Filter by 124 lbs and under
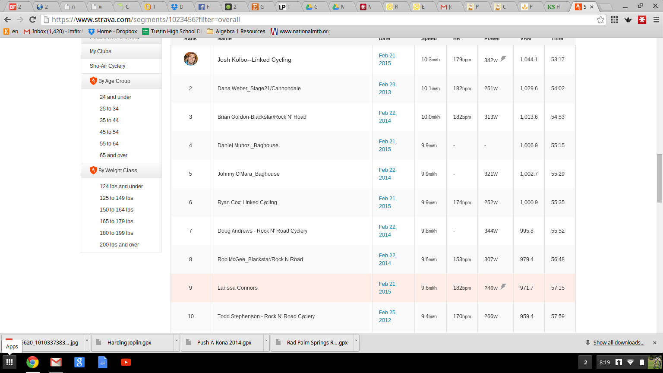The height and width of the screenshot is (373, 663). click(121, 186)
